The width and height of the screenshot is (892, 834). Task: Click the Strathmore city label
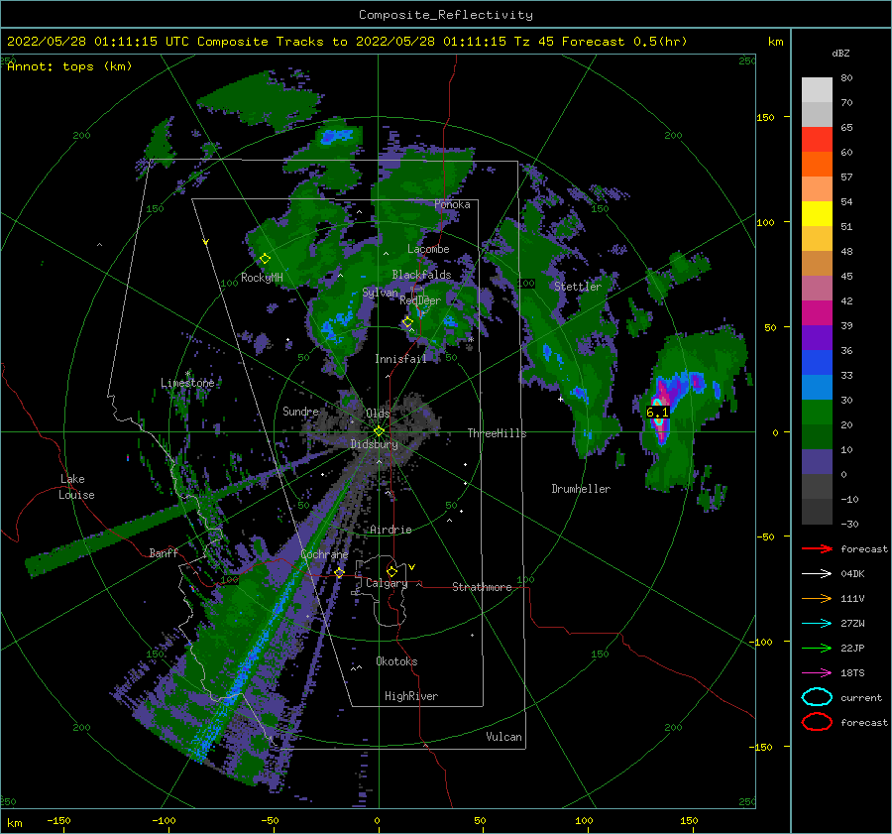click(x=482, y=587)
